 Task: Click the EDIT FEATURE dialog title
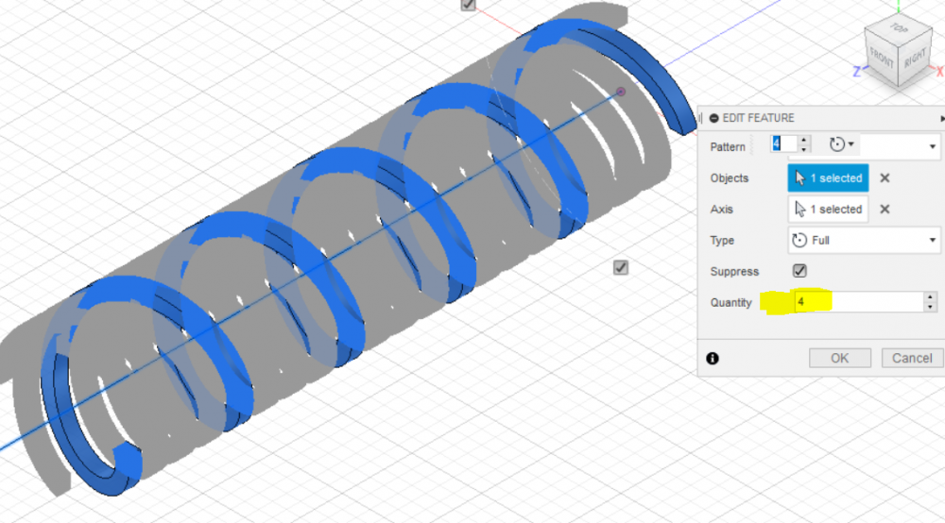[x=758, y=118]
